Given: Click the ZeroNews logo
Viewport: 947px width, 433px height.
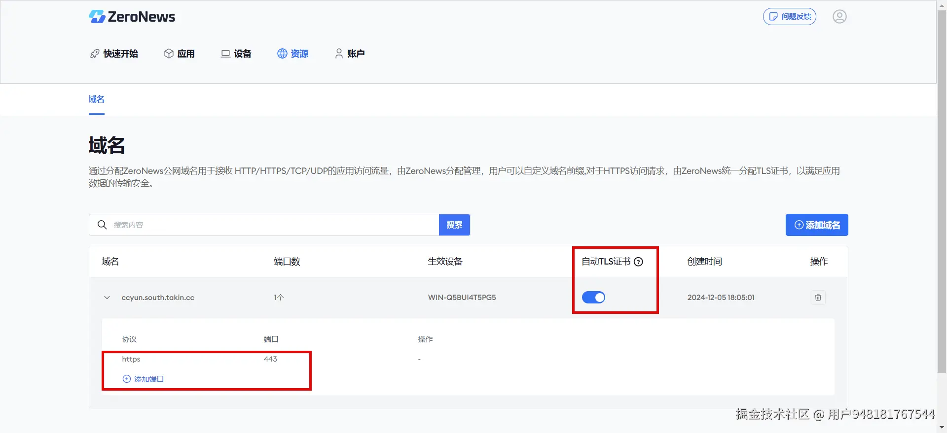Looking at the screenshot, I should click(132, 17).
